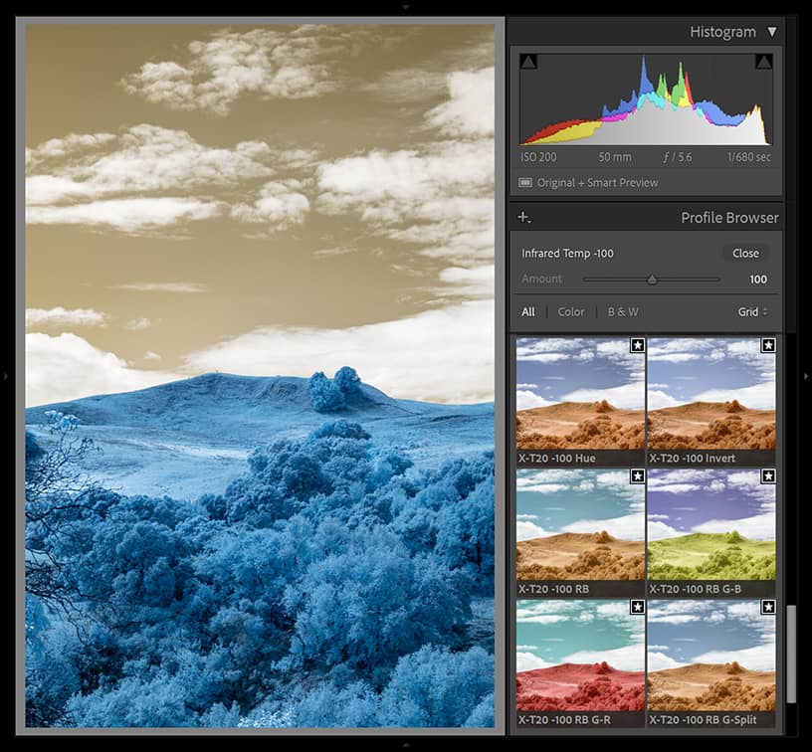Click the Amount slider handle
812x752 pixels.
(x=652, y=279)
